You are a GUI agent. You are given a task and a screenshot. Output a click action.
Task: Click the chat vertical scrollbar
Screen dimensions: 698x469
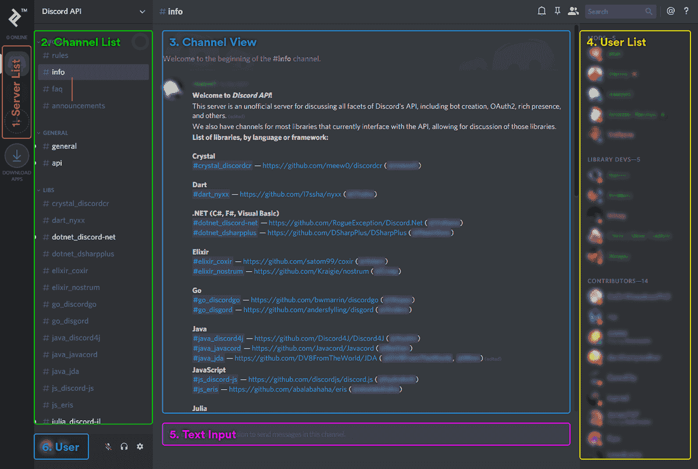576,110
